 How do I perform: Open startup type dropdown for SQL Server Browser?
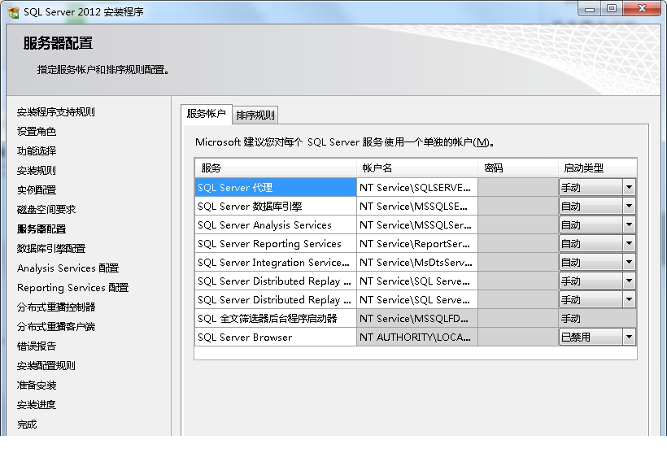coord(629,337)
